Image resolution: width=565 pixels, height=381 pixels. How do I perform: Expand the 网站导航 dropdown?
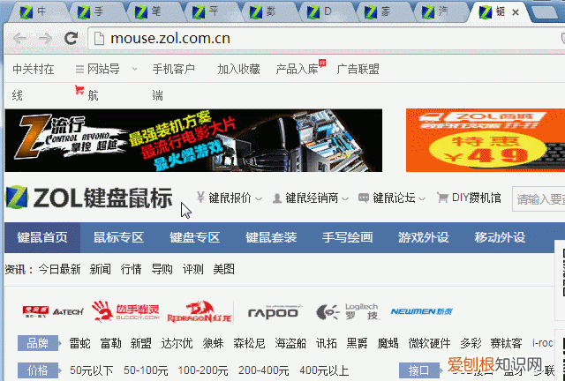point(134,69)
